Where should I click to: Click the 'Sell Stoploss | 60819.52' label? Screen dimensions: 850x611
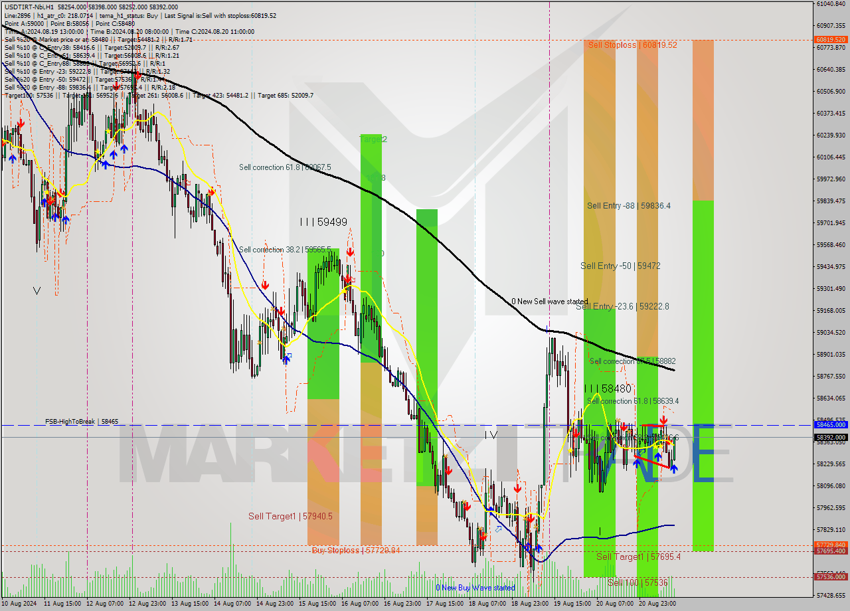pos(632,44)
